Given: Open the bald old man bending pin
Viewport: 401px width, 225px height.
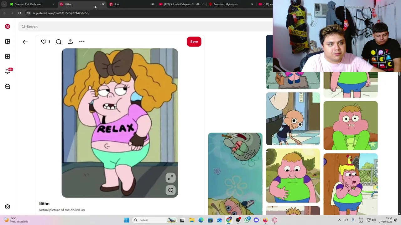Looking at the screenshot, I should click(x=293, y=119).
